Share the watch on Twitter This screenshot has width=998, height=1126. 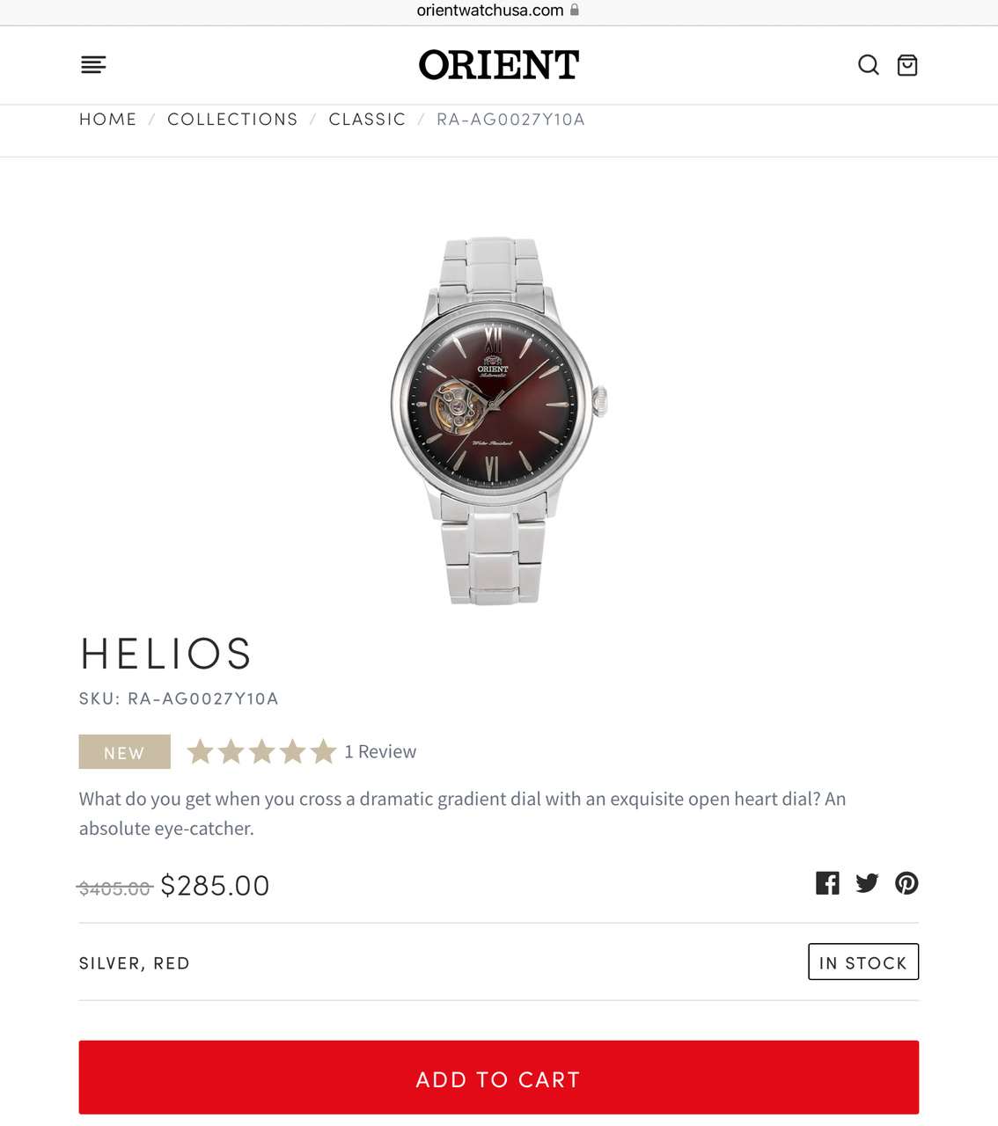click(867, 883)
